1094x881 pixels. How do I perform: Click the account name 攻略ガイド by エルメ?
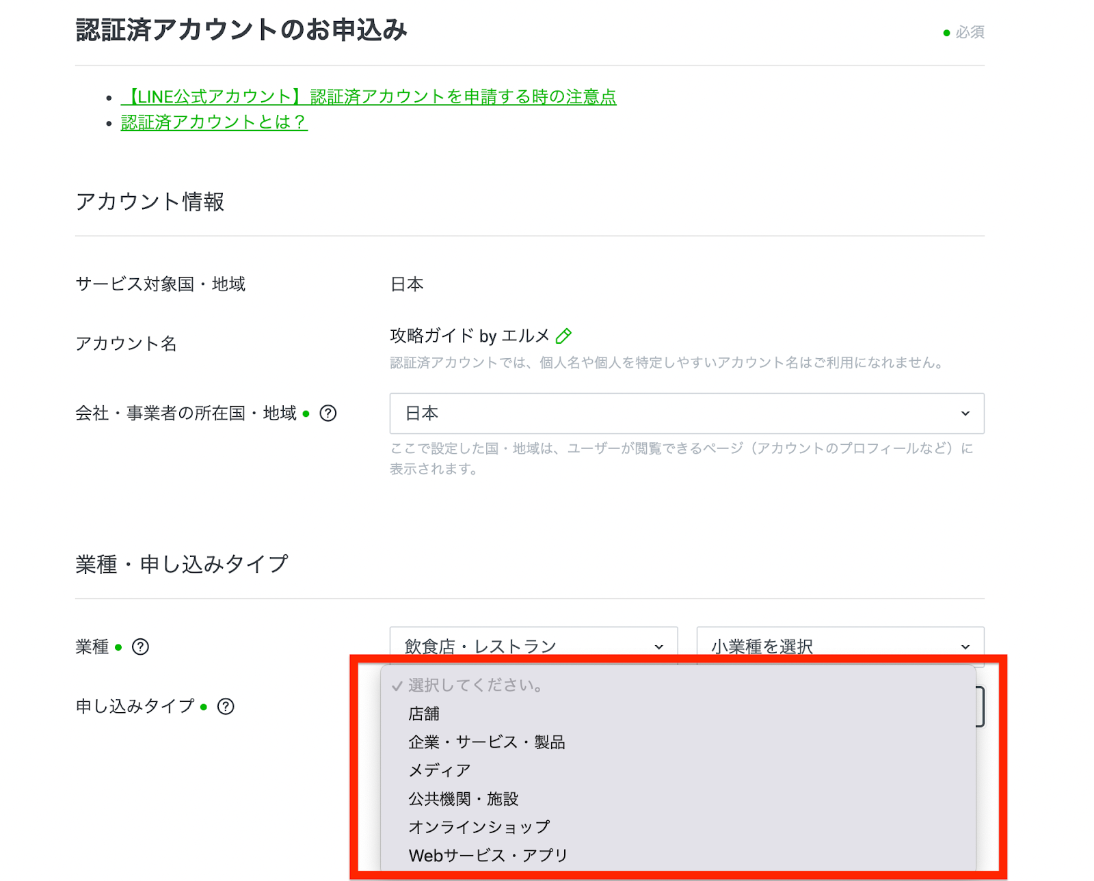pos(469,336)
